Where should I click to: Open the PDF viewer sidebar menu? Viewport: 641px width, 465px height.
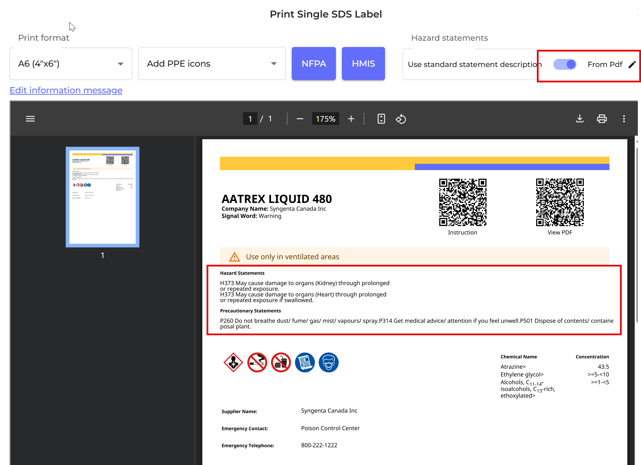31,119
